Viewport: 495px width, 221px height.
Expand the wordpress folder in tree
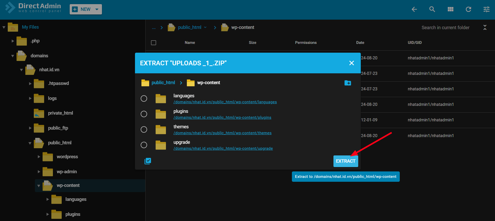point(39,157)
